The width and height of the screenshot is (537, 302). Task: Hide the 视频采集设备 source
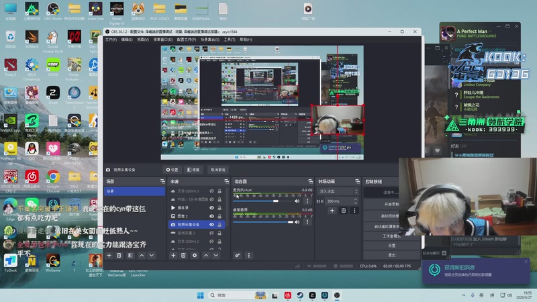[x=211, y=225]
